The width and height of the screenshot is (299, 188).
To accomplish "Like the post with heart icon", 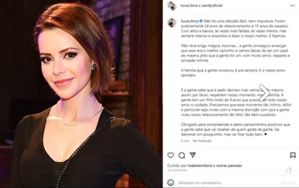I will coord(171,155).
